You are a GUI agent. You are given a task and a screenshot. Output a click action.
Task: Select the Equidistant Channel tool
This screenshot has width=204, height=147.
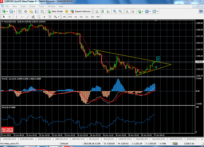[33, 17]
